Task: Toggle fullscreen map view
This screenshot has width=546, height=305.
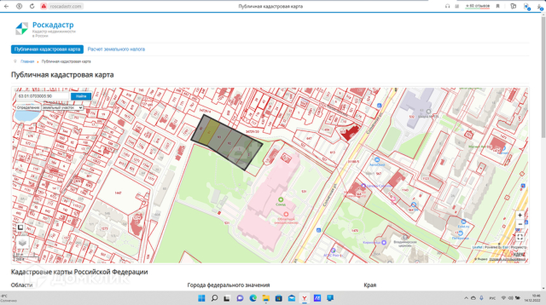Action: coord(520,236)
